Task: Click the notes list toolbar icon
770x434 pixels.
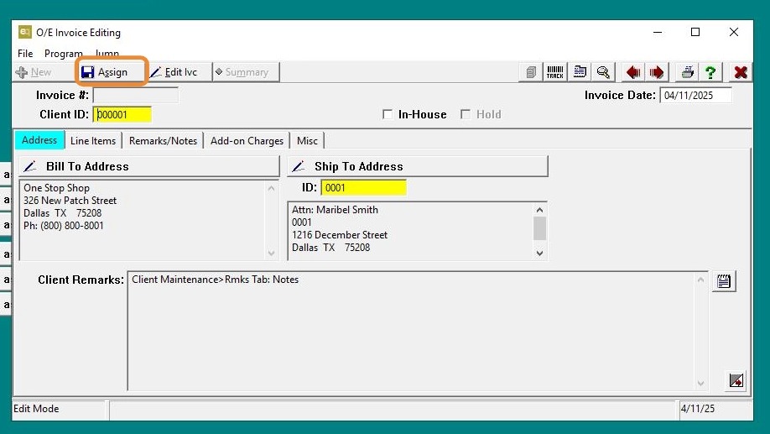Action: tap(580, 72)
